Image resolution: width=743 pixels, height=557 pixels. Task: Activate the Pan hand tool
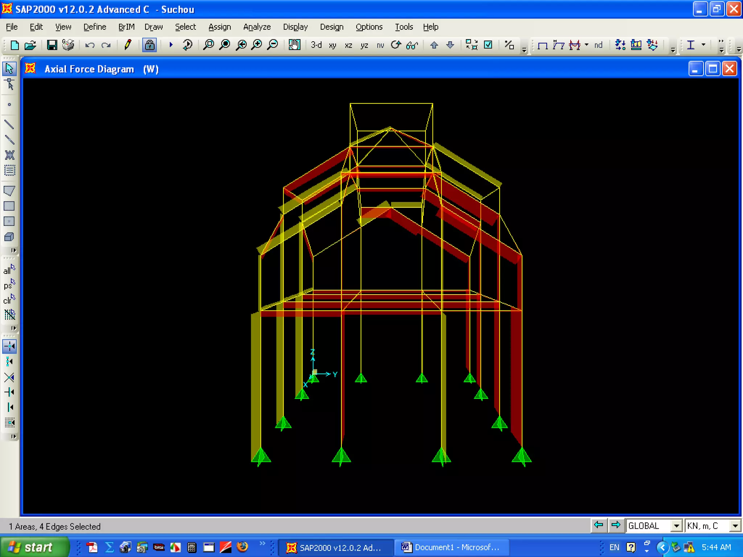[x=294, y=45]
